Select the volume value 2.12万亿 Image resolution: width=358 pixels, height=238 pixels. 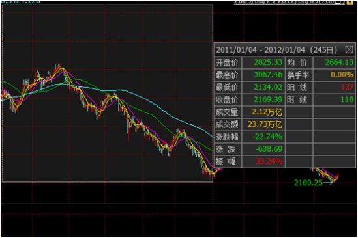[x=267, y=112]
